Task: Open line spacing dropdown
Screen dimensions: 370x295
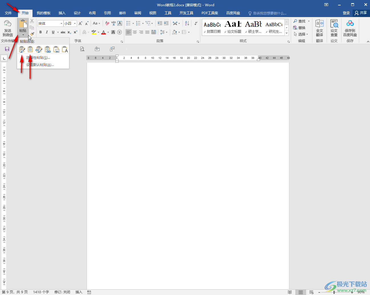Action: (x=164, y=32)
